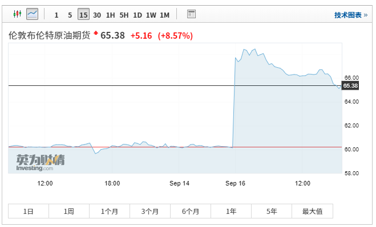Select the 5 minute interval

[x=70, y=15]
